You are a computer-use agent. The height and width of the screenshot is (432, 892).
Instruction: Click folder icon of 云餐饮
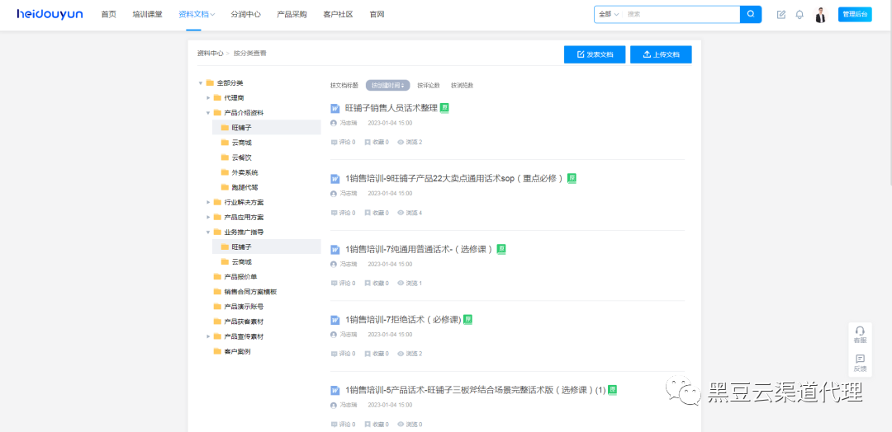[225, 157]
